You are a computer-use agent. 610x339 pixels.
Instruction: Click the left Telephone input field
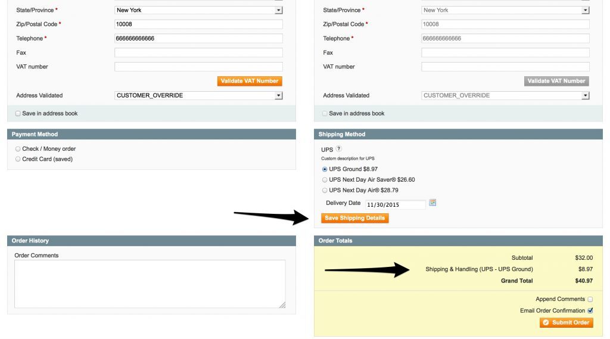198,38
